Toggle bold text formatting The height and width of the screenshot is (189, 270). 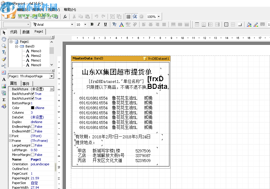click(92, 25)
